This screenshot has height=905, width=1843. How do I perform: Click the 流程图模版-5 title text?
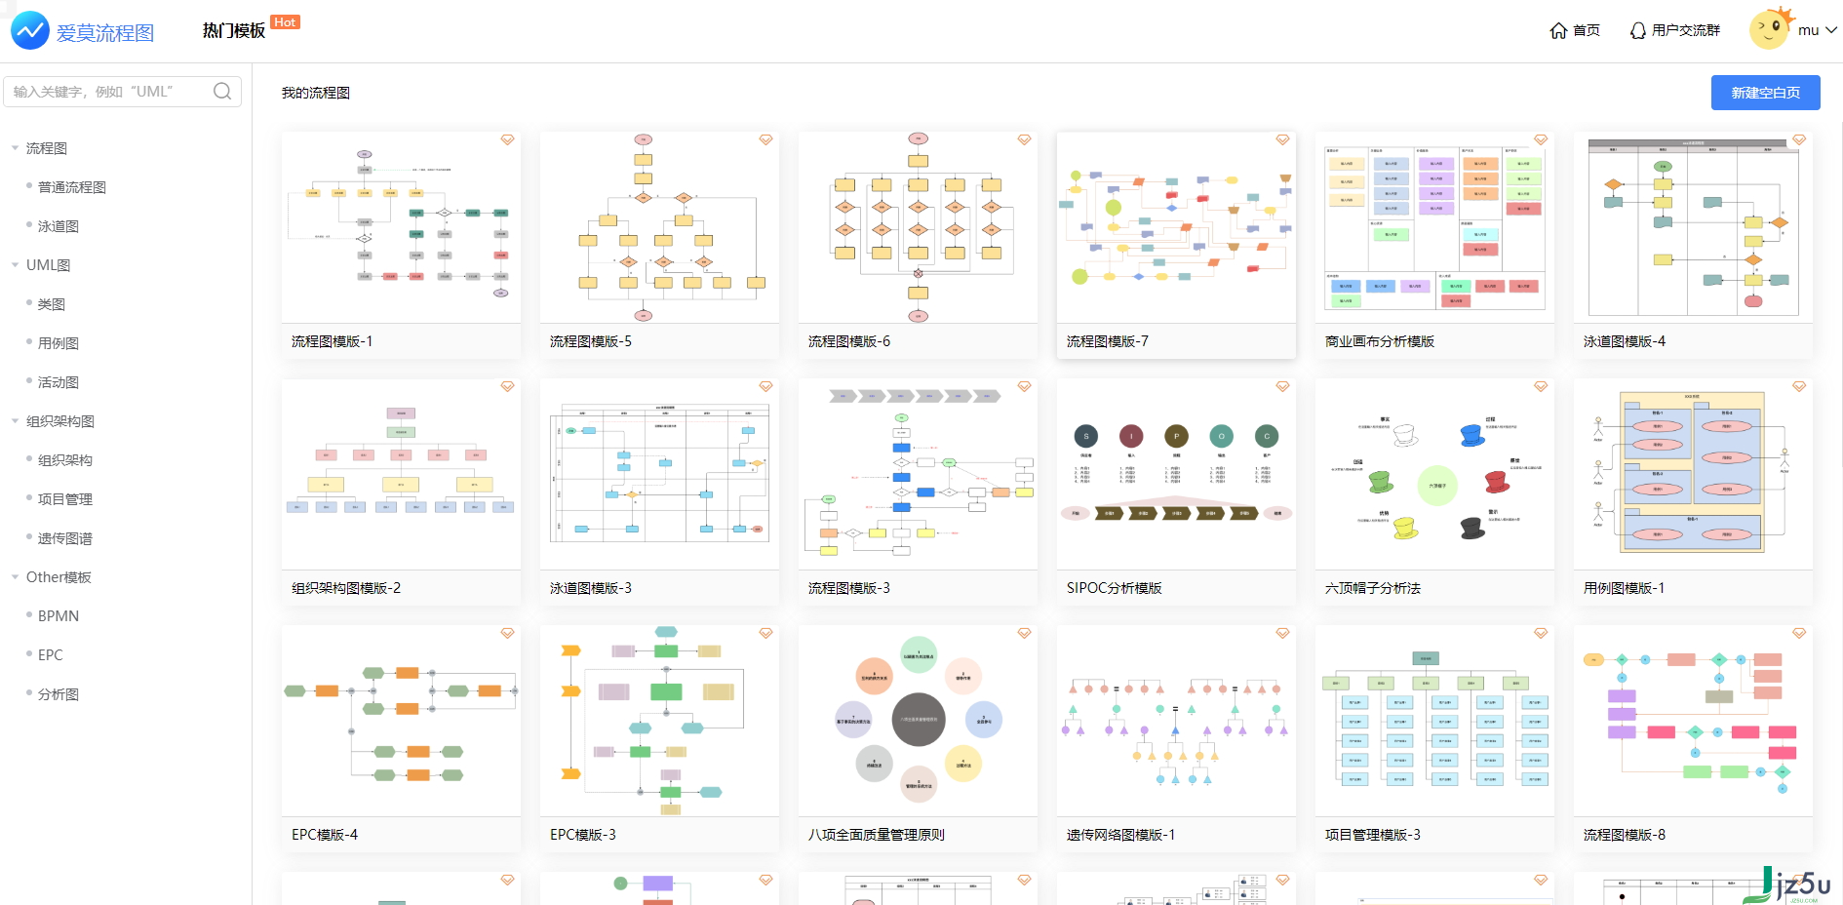(591, 341)
